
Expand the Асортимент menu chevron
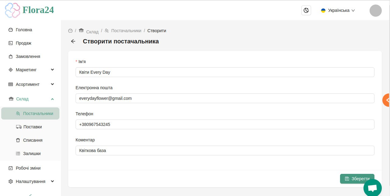[x=52, y=84]
